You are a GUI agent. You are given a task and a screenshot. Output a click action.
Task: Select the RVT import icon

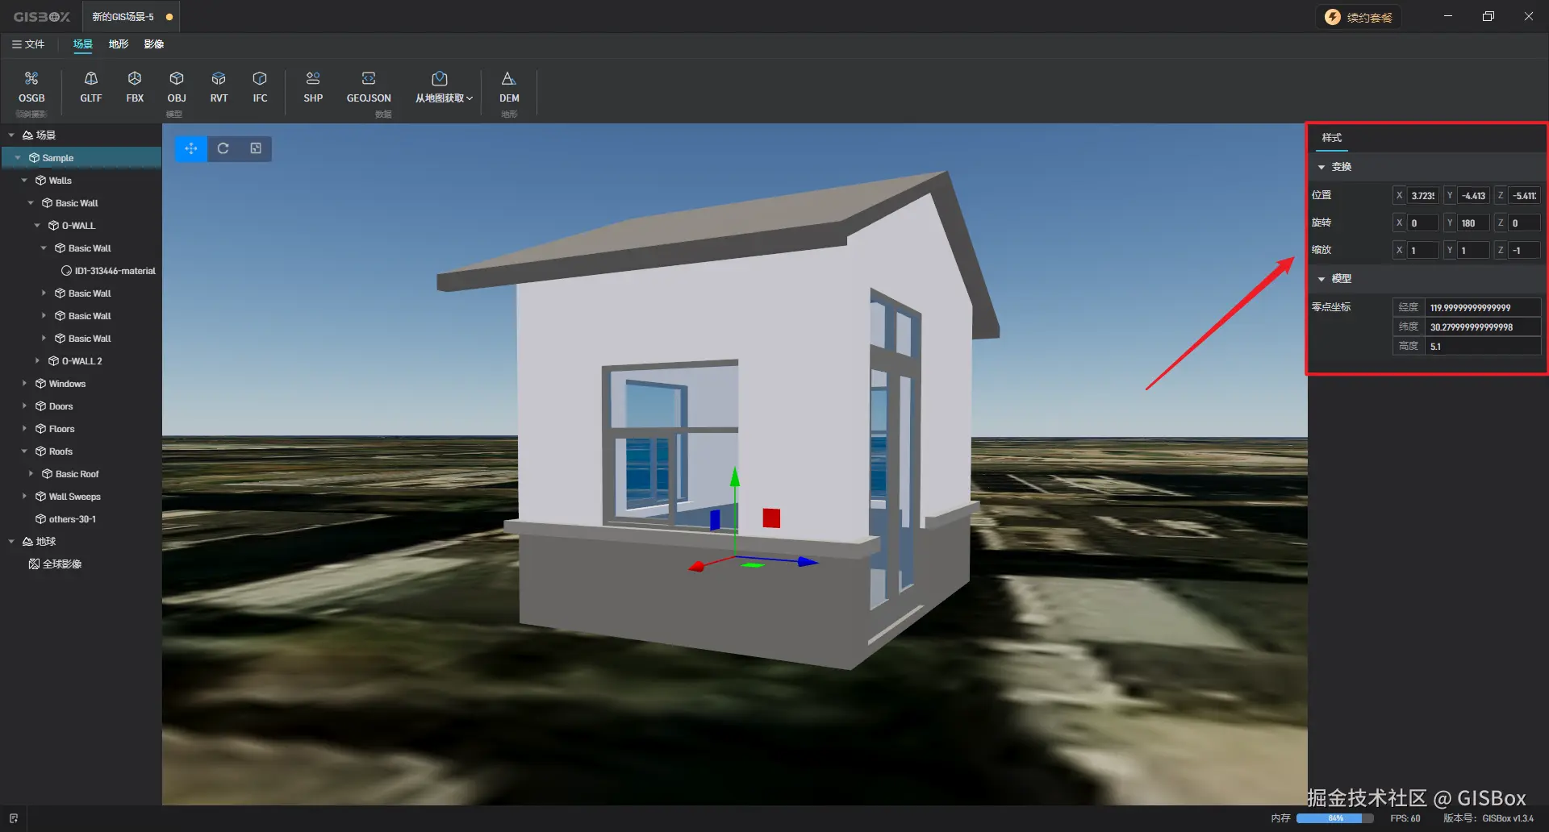tap(219, 87)
